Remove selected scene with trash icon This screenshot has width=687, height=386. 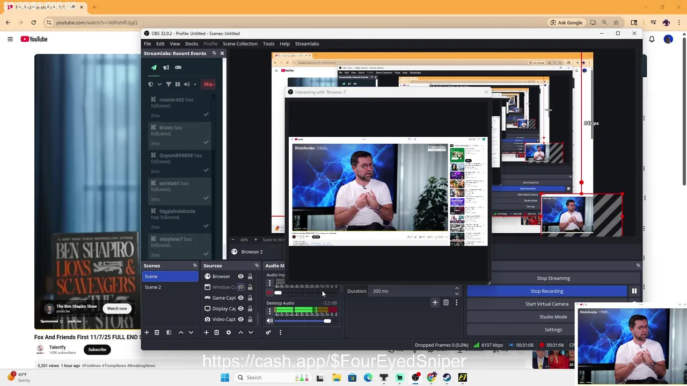click(157, 332)
